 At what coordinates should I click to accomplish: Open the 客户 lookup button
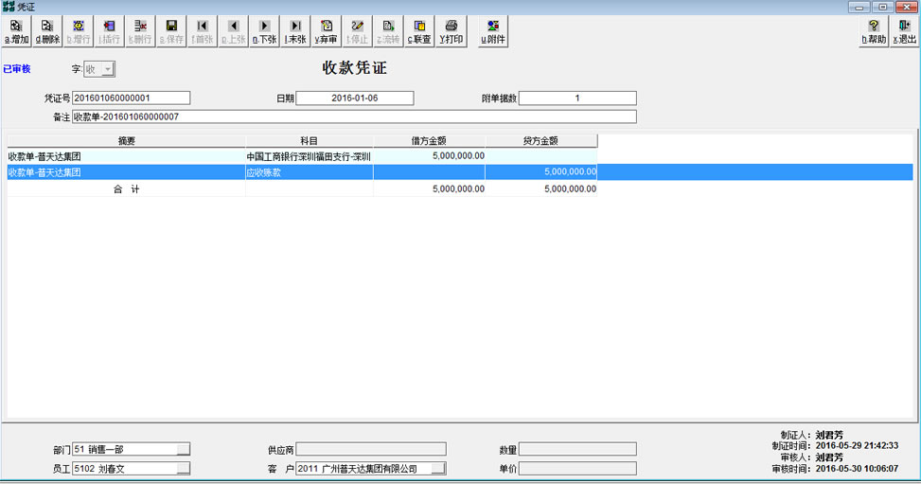(x=439, y=469)
